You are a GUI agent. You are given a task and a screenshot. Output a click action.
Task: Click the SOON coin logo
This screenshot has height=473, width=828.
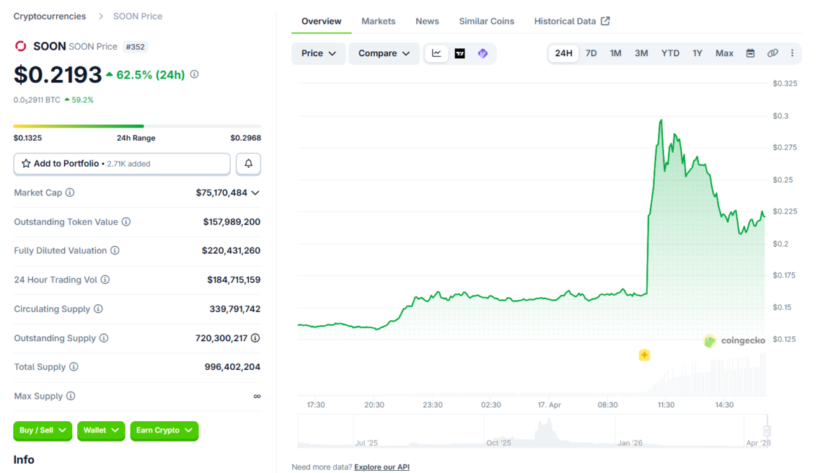pyautogui.click(x=20, y=46)
